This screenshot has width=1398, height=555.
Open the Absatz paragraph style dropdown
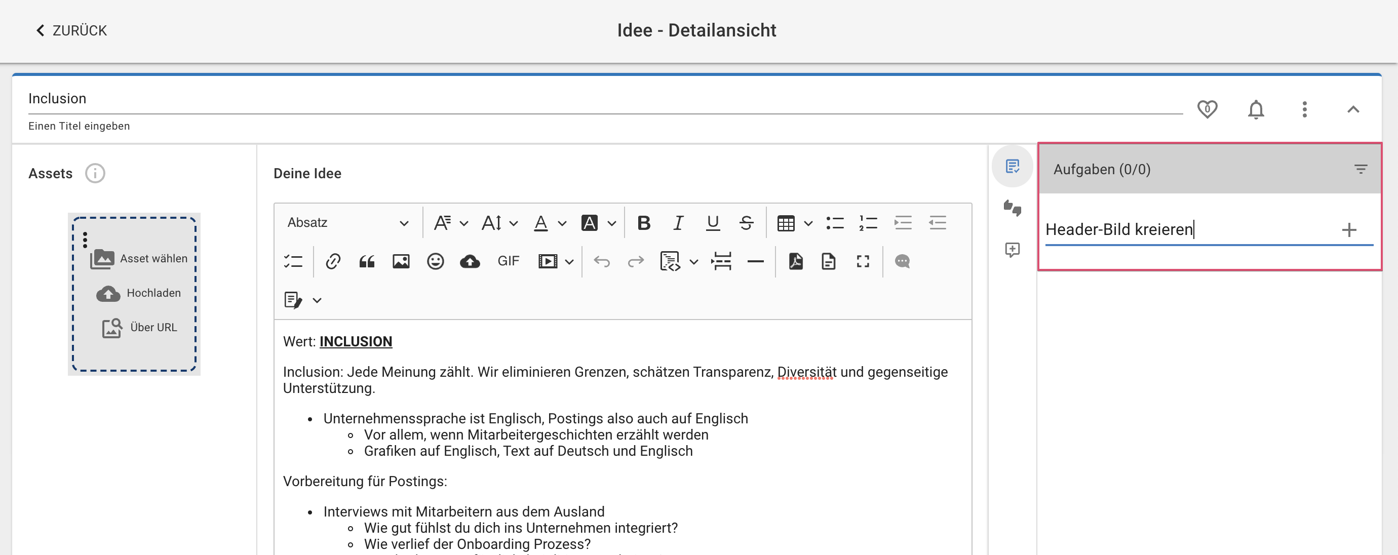(347, 222)
